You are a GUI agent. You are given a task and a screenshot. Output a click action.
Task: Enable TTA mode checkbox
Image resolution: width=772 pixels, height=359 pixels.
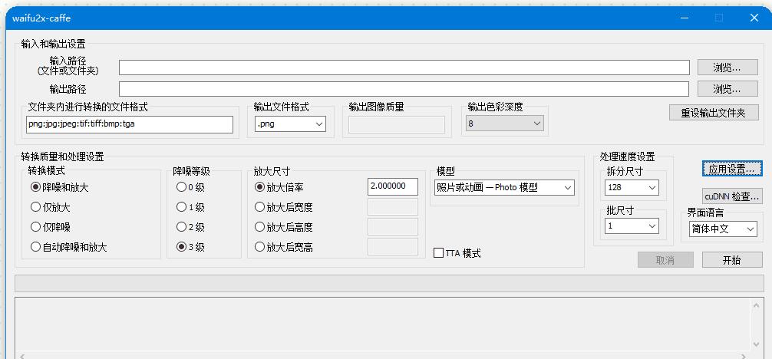point(440,253)
